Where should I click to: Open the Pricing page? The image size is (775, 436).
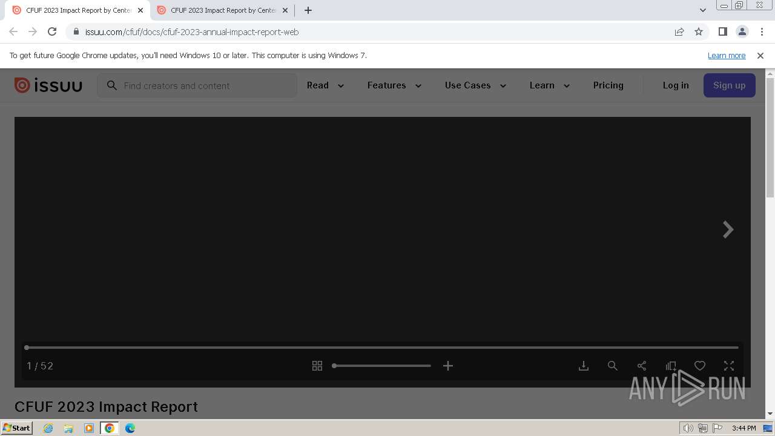pos(608,85)
